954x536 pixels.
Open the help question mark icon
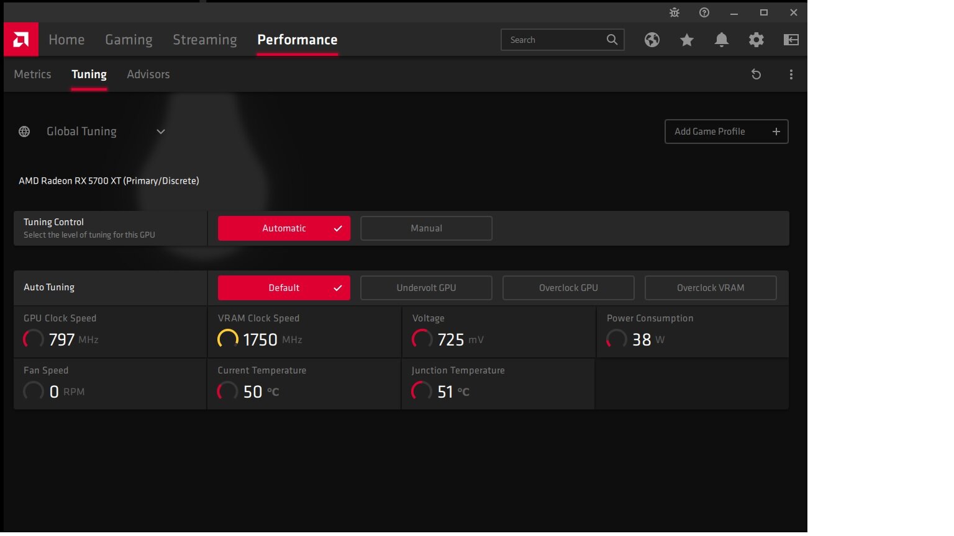[704, 12]
